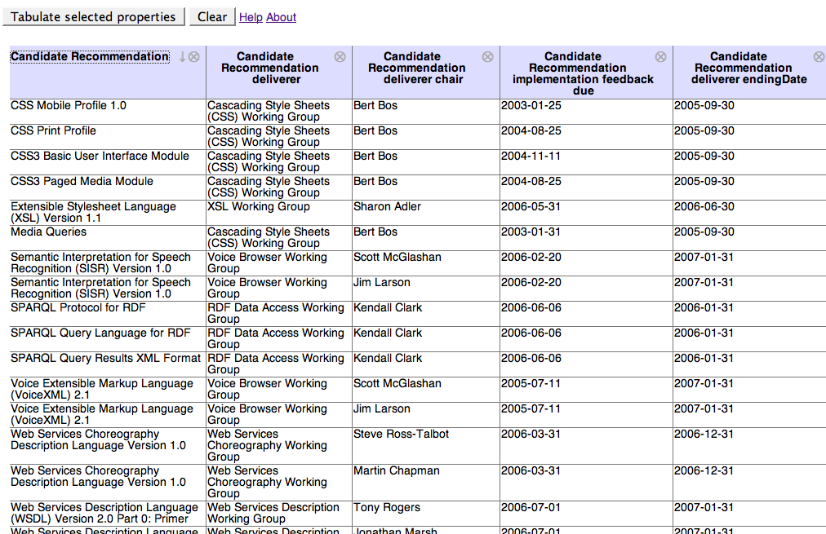Open the Help link

(251, 17)
